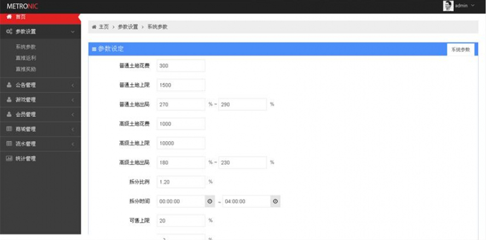This screenshot has width=486, height=240.
Task: Focus the 普通土地花费 field with 300
Action: (x=181, y=66)
